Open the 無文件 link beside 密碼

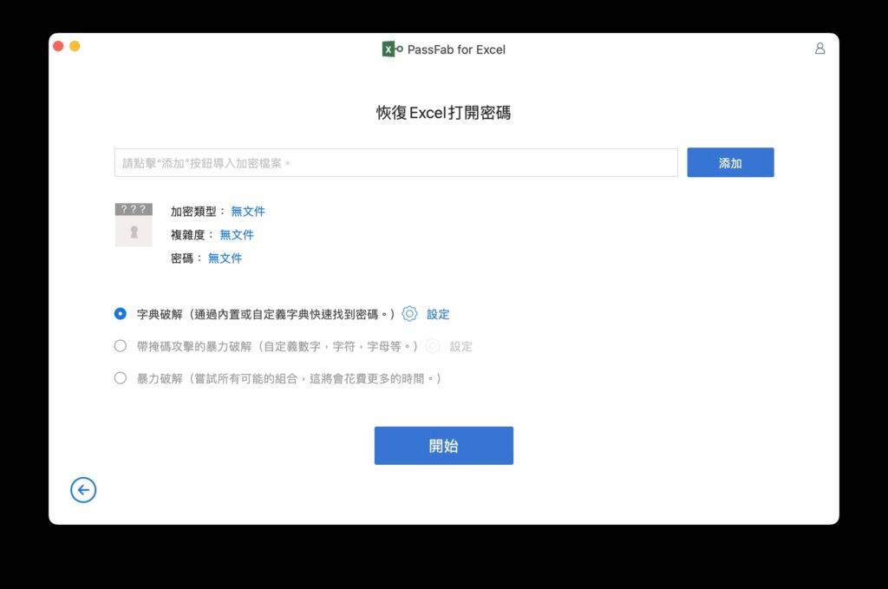click(x=225, y=258)
